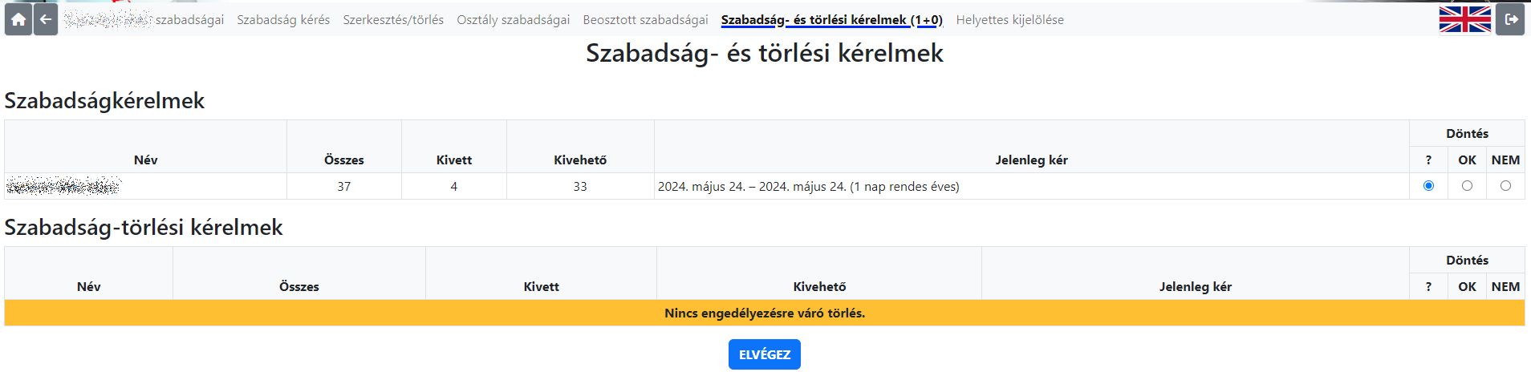Reject the request with NEM radio
The image size is (1531, 372).
pyautogui.click(x=1505, y=186)
